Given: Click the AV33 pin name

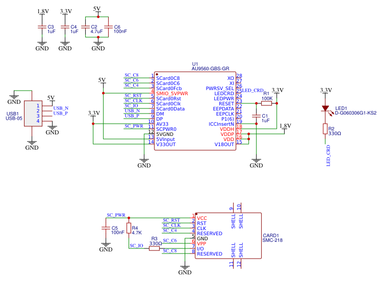Looking at the screenshot, I should (x=162, y=124).
